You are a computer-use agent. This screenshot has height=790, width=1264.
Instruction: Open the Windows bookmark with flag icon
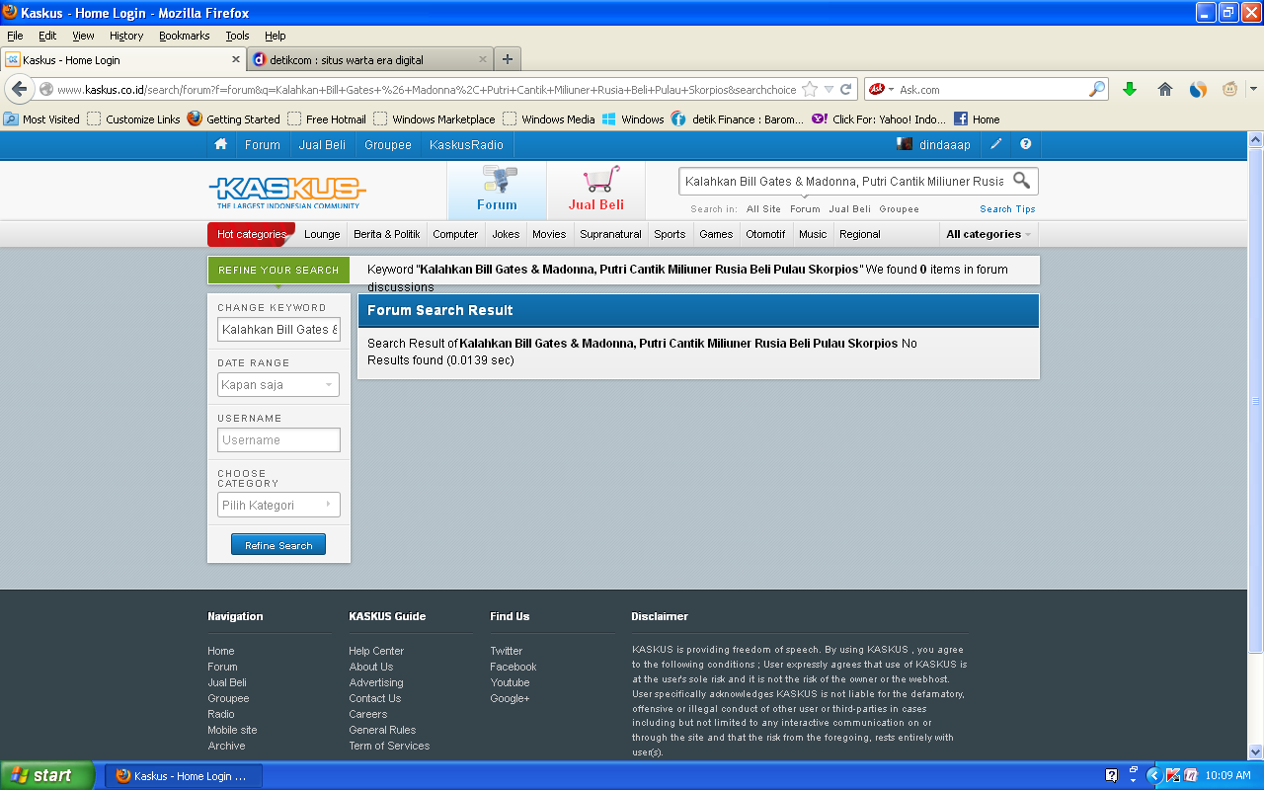coord(633,119)
